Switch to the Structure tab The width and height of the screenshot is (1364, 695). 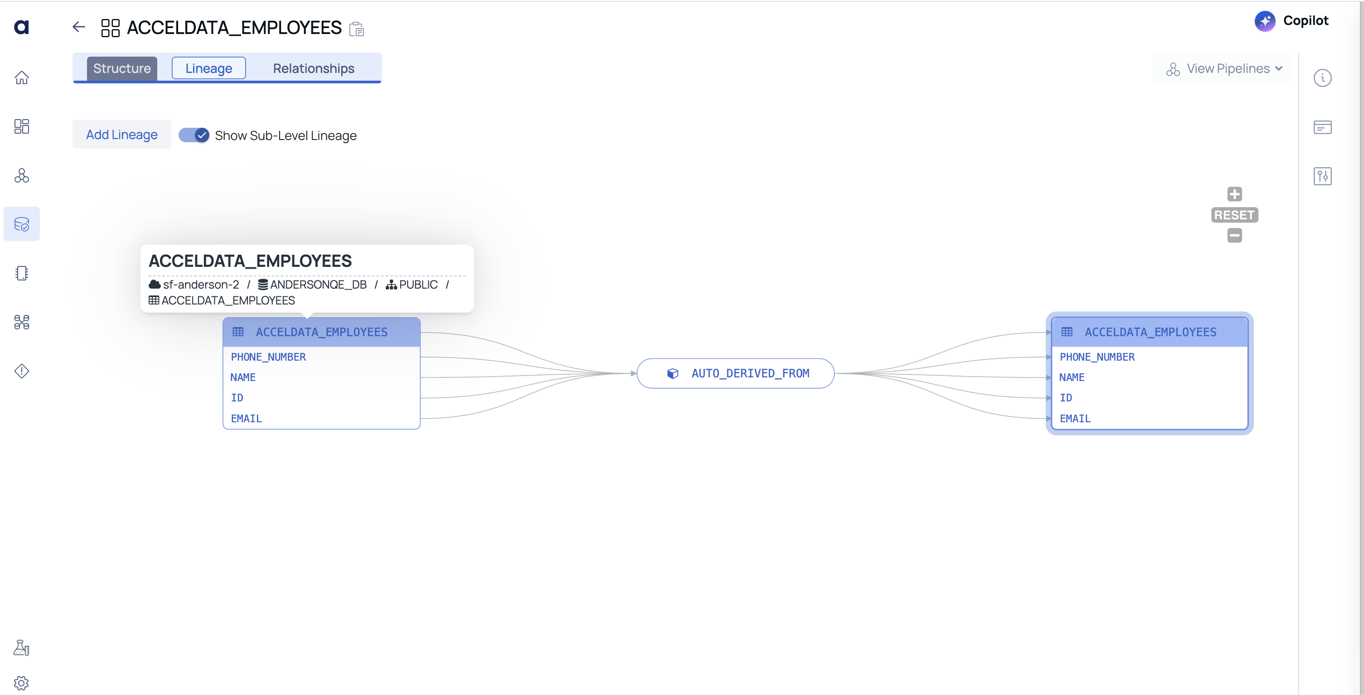coord(122,68)
